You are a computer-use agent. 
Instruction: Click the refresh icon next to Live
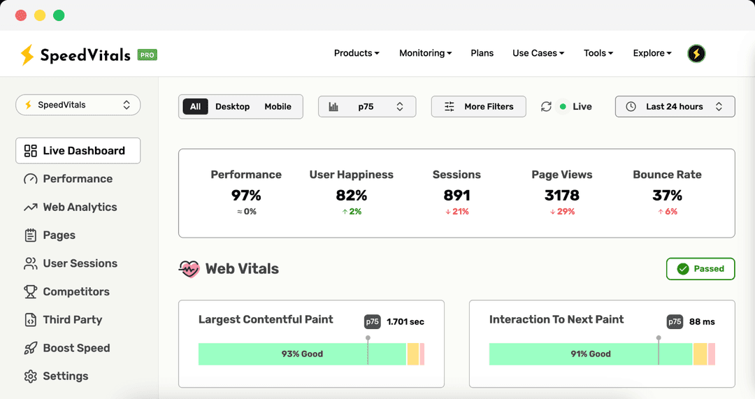[x=546, y=106]
